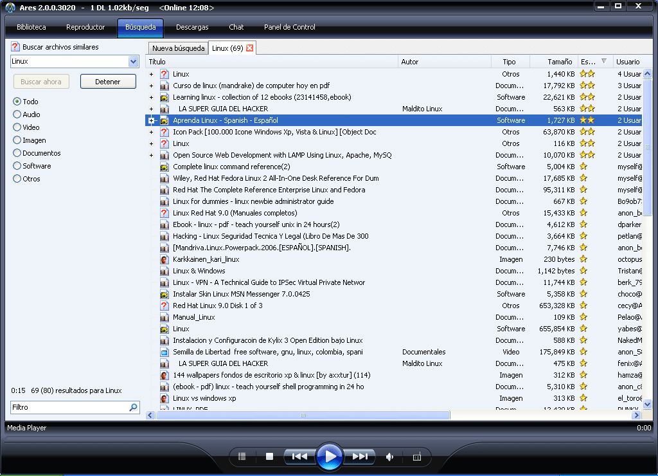Expand the 'Aprenda Linux - Spanish' result

click(x=152, y=120)
